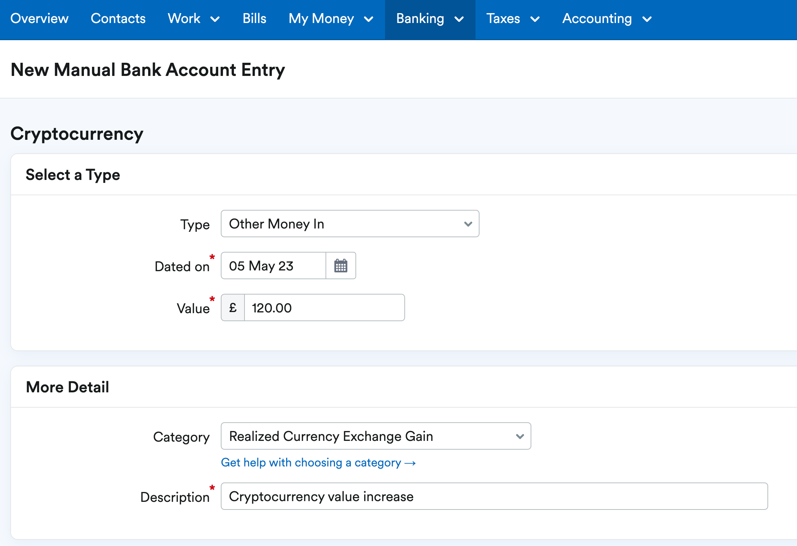Open the Type dropdown showing Other Money In
This screenshot has height=546, width=797.
[x=350, y=224]
